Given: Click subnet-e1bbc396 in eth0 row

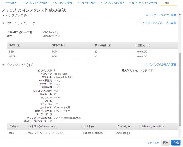Looking at the screenshot, I should click(x=93, y=133).
